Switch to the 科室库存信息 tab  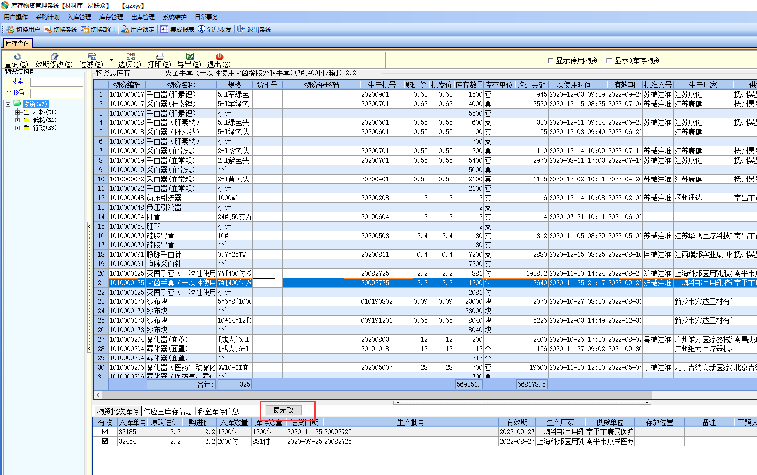click(x=218, y=411)
